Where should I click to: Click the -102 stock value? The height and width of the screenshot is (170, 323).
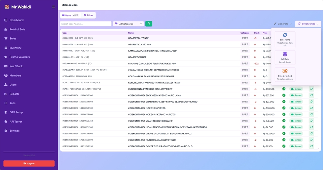point(256,63)
